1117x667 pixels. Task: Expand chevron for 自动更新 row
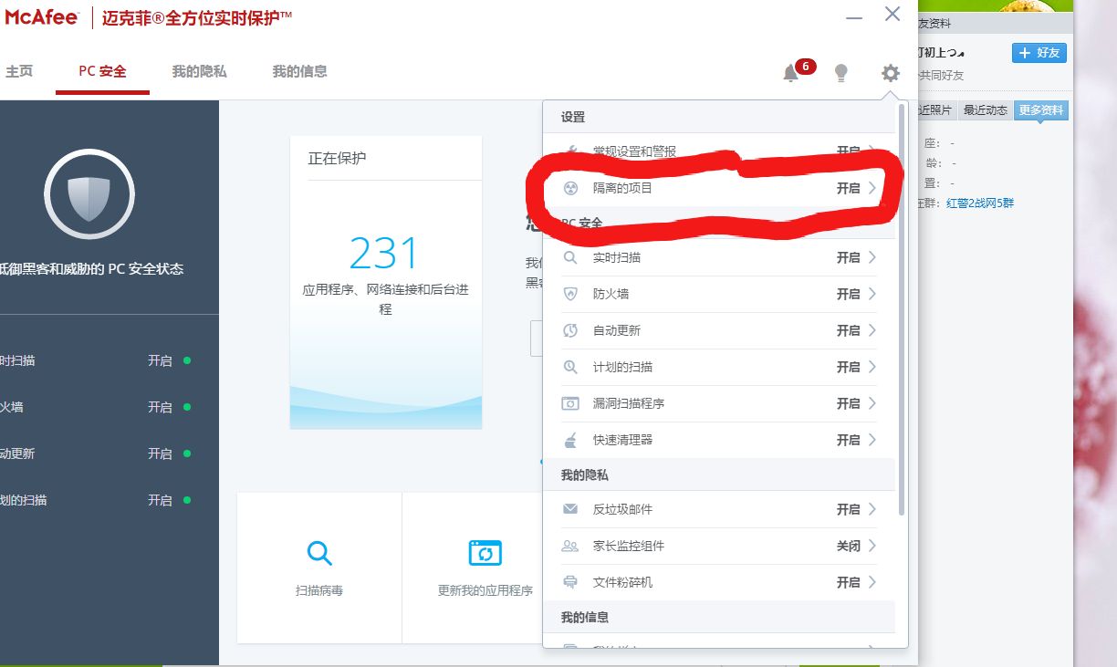pos(872,330)
